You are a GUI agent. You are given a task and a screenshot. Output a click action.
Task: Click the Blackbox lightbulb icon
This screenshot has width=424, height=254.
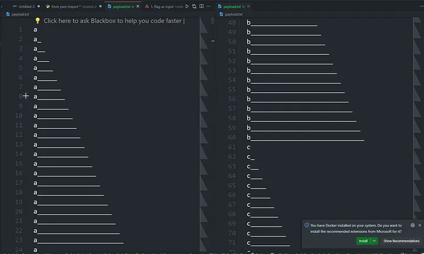[38, 21]
